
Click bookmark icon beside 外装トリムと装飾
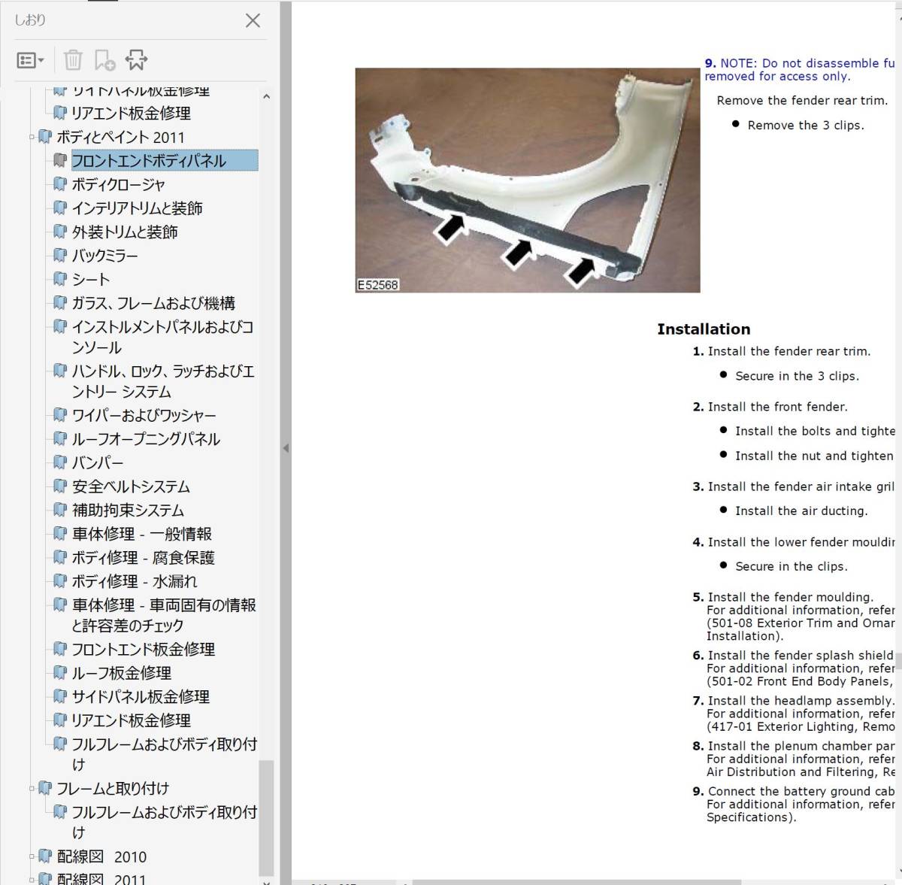[x=60, y=232]
